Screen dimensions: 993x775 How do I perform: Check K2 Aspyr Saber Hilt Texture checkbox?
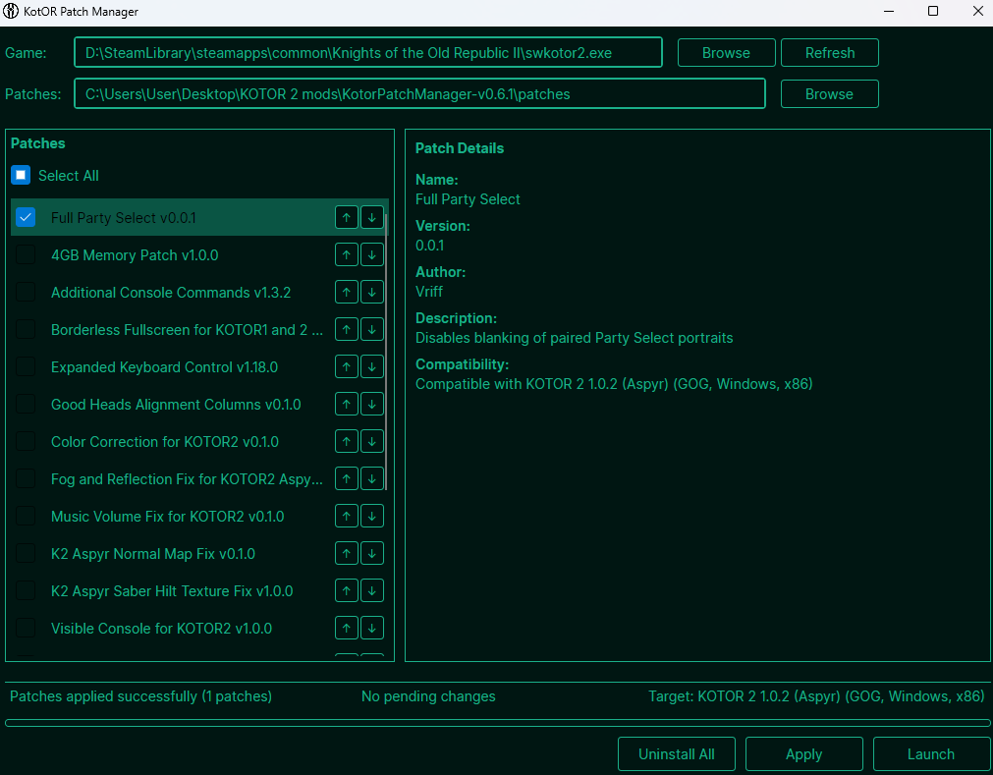[26, 590]
